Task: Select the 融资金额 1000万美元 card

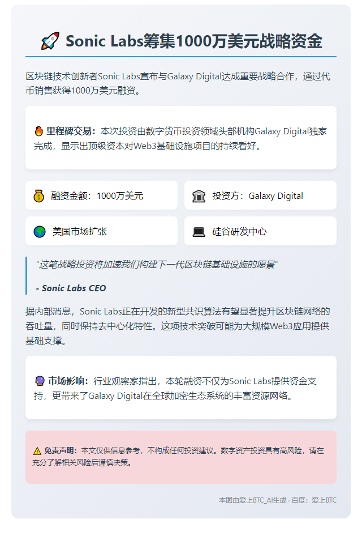Action: tap(101, 195)
